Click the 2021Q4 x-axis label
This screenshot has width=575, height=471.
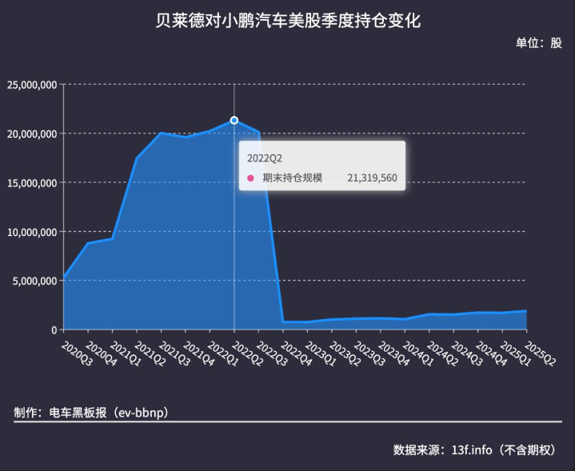point(199,353)
